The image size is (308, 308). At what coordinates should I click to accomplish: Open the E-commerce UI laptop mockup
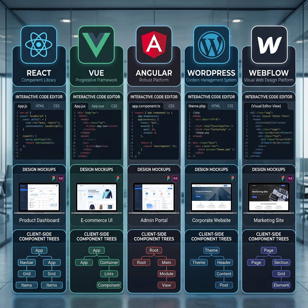97,198
